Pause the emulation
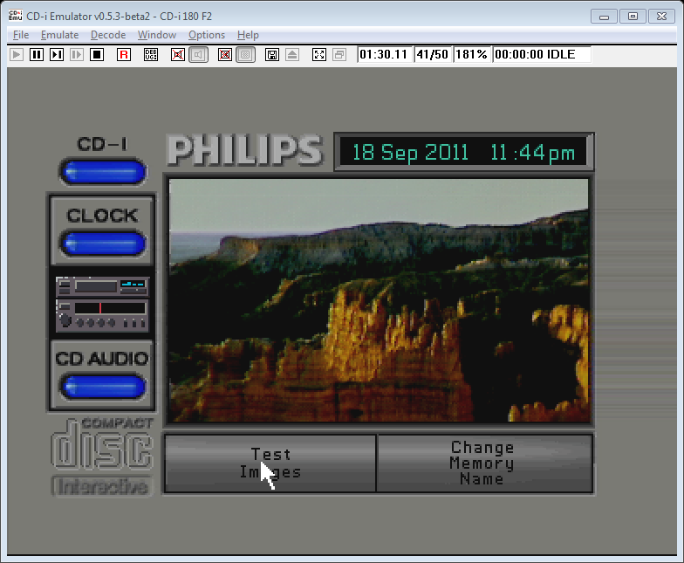Viewport: 684px width, 563px height. [37, 54]
